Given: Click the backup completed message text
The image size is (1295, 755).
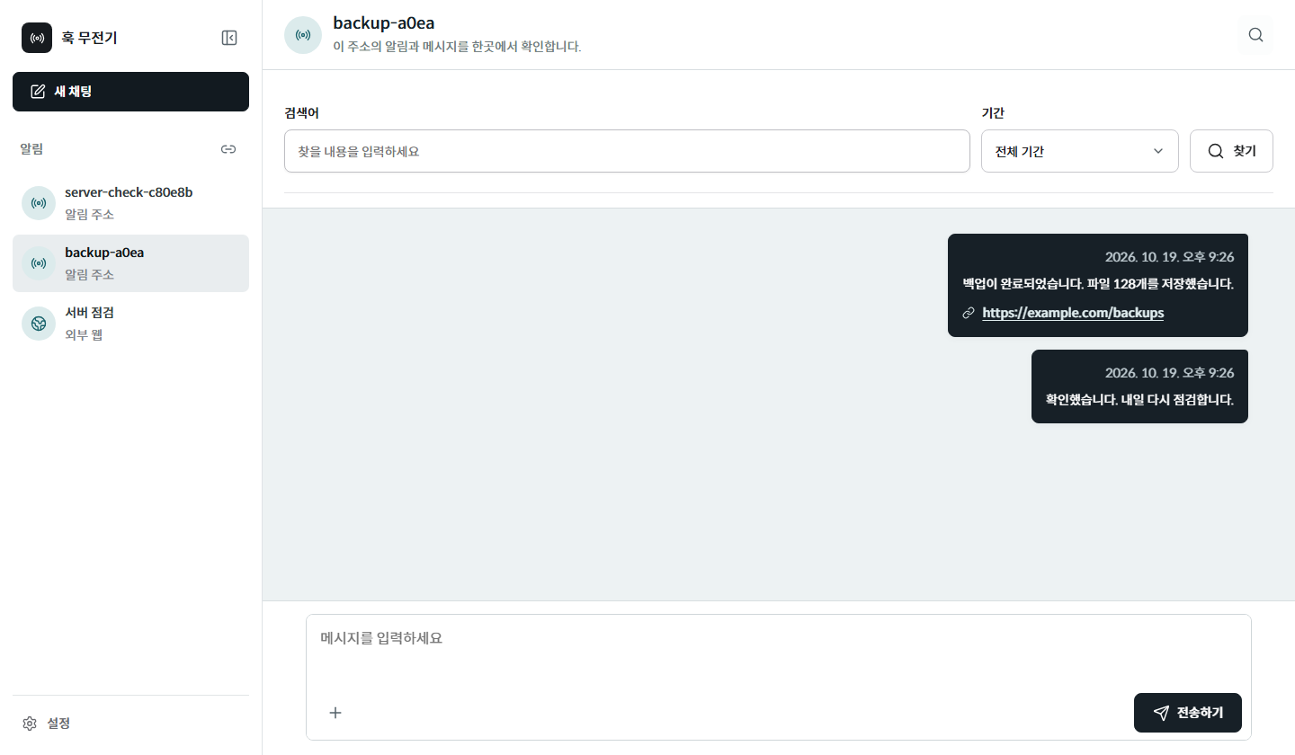Looking at the screenshot, I should click(x=1098, y=284).
